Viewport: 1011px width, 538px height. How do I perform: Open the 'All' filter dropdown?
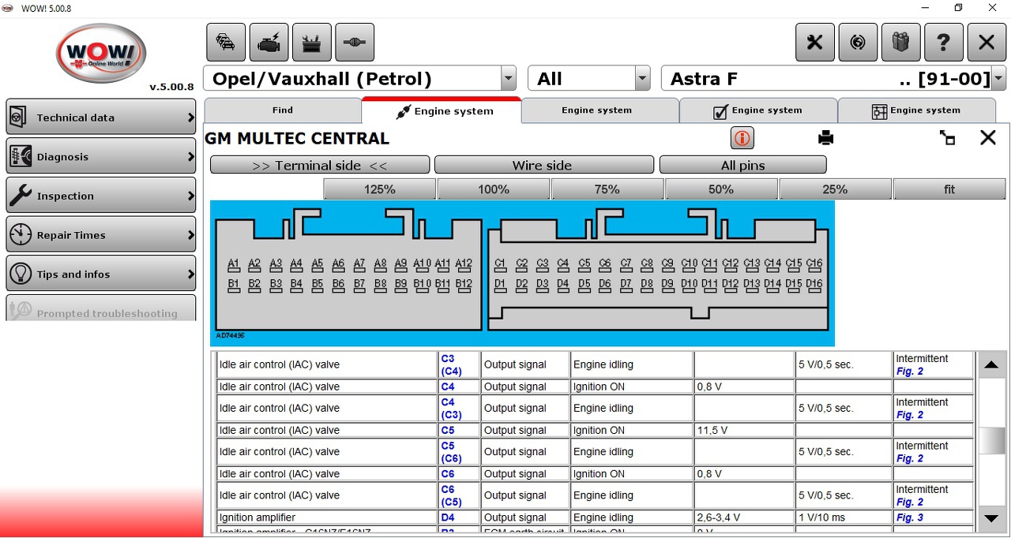click(643, 79)
